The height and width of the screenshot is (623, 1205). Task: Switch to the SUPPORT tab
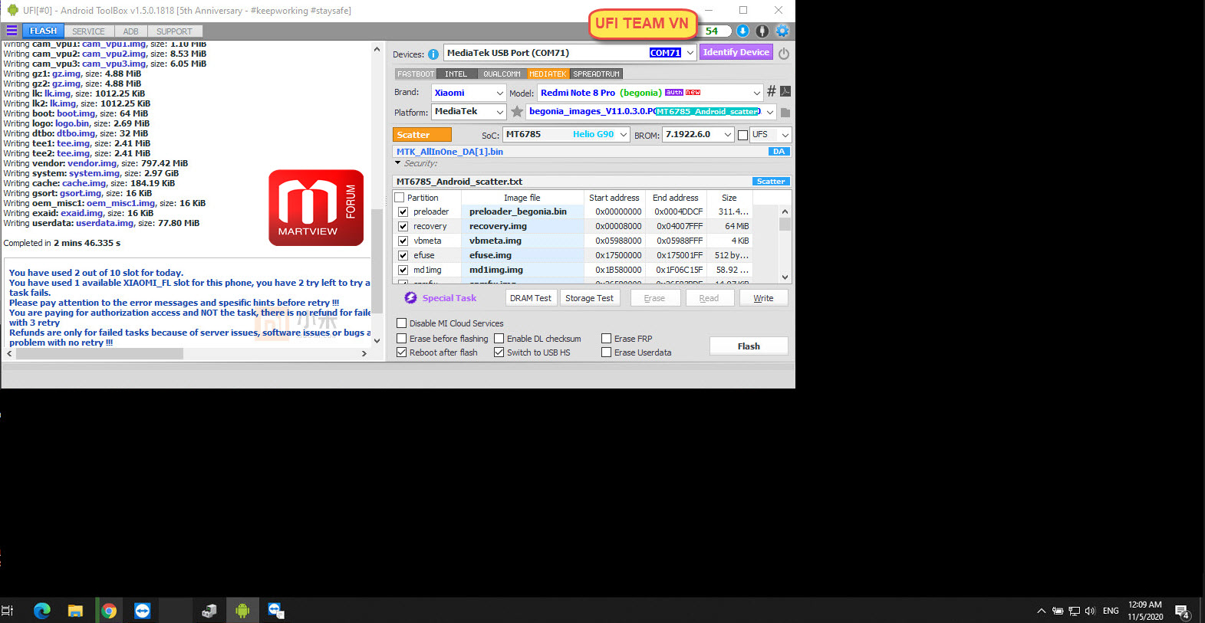174,31
